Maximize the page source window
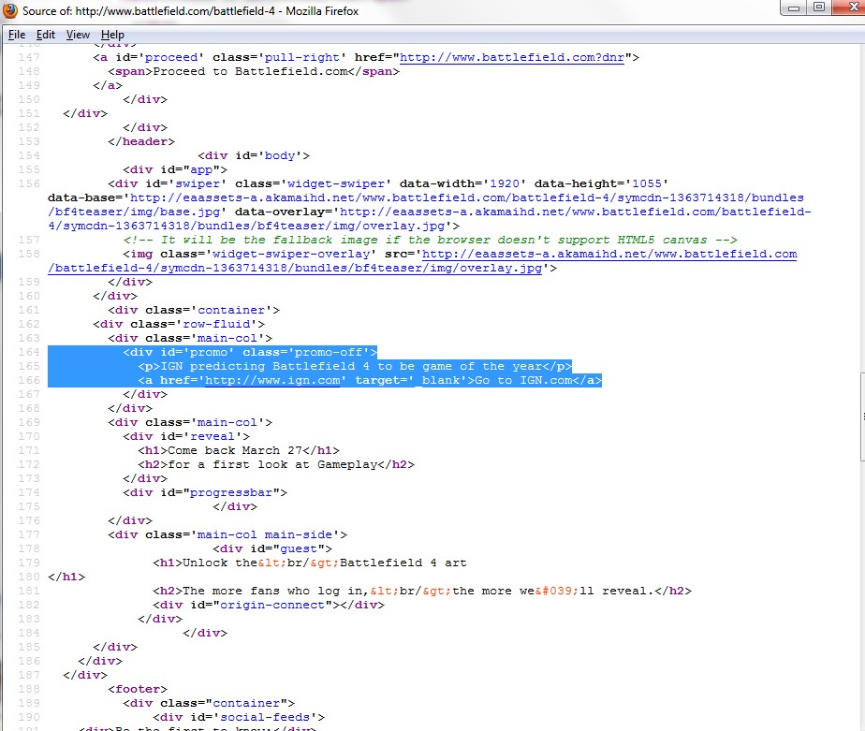 click(819, 7)
